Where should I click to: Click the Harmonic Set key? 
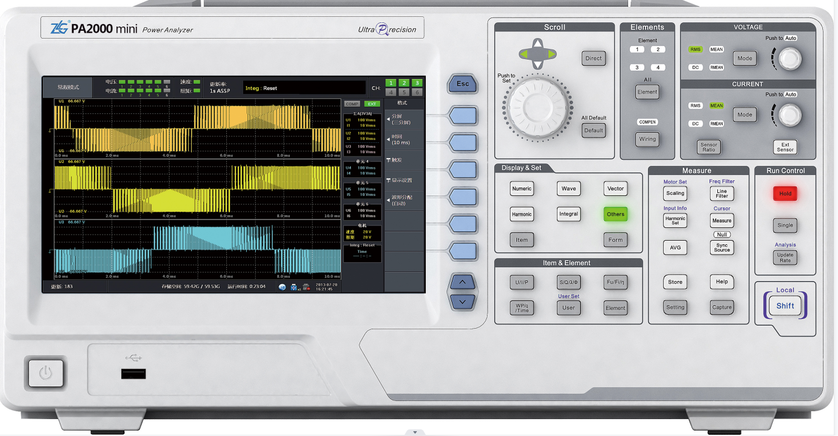675,221
